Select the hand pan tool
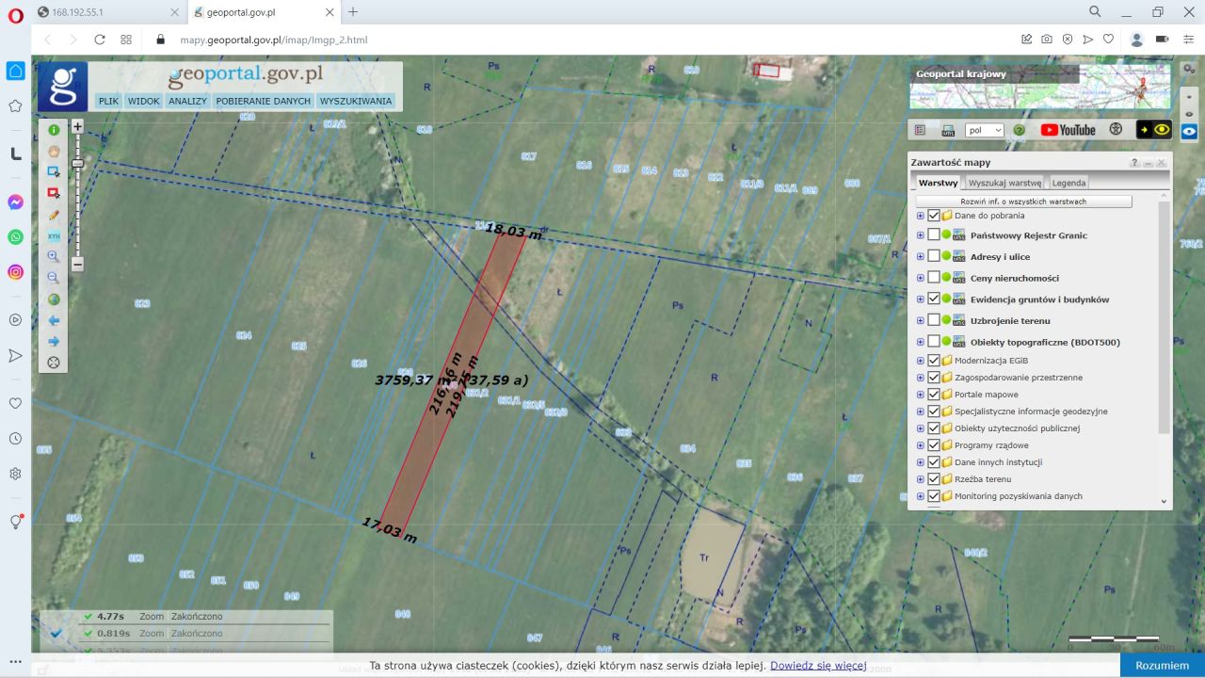The height and width of the screenshot is (678, 1205). [x=54, y=151]
